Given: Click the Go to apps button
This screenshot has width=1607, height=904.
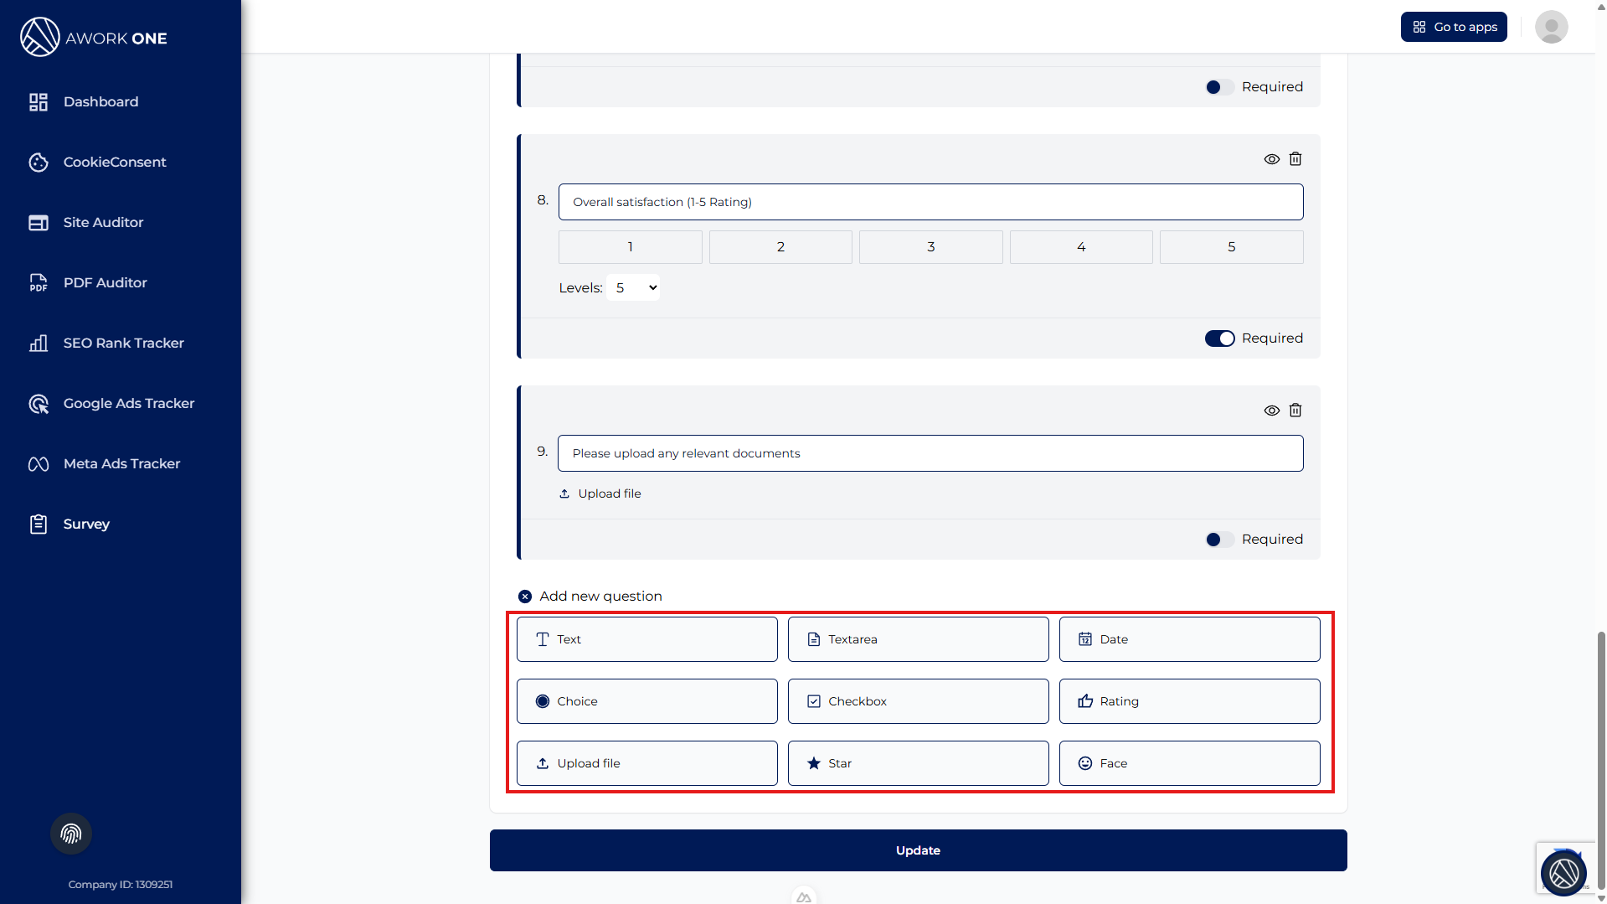Looking at the screenshot, I should [1454, 27].
